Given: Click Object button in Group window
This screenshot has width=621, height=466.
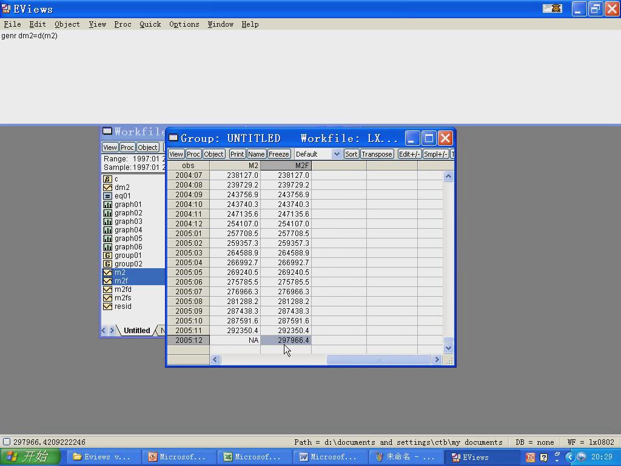Looking at the screenshot, I should click(214, 154).
